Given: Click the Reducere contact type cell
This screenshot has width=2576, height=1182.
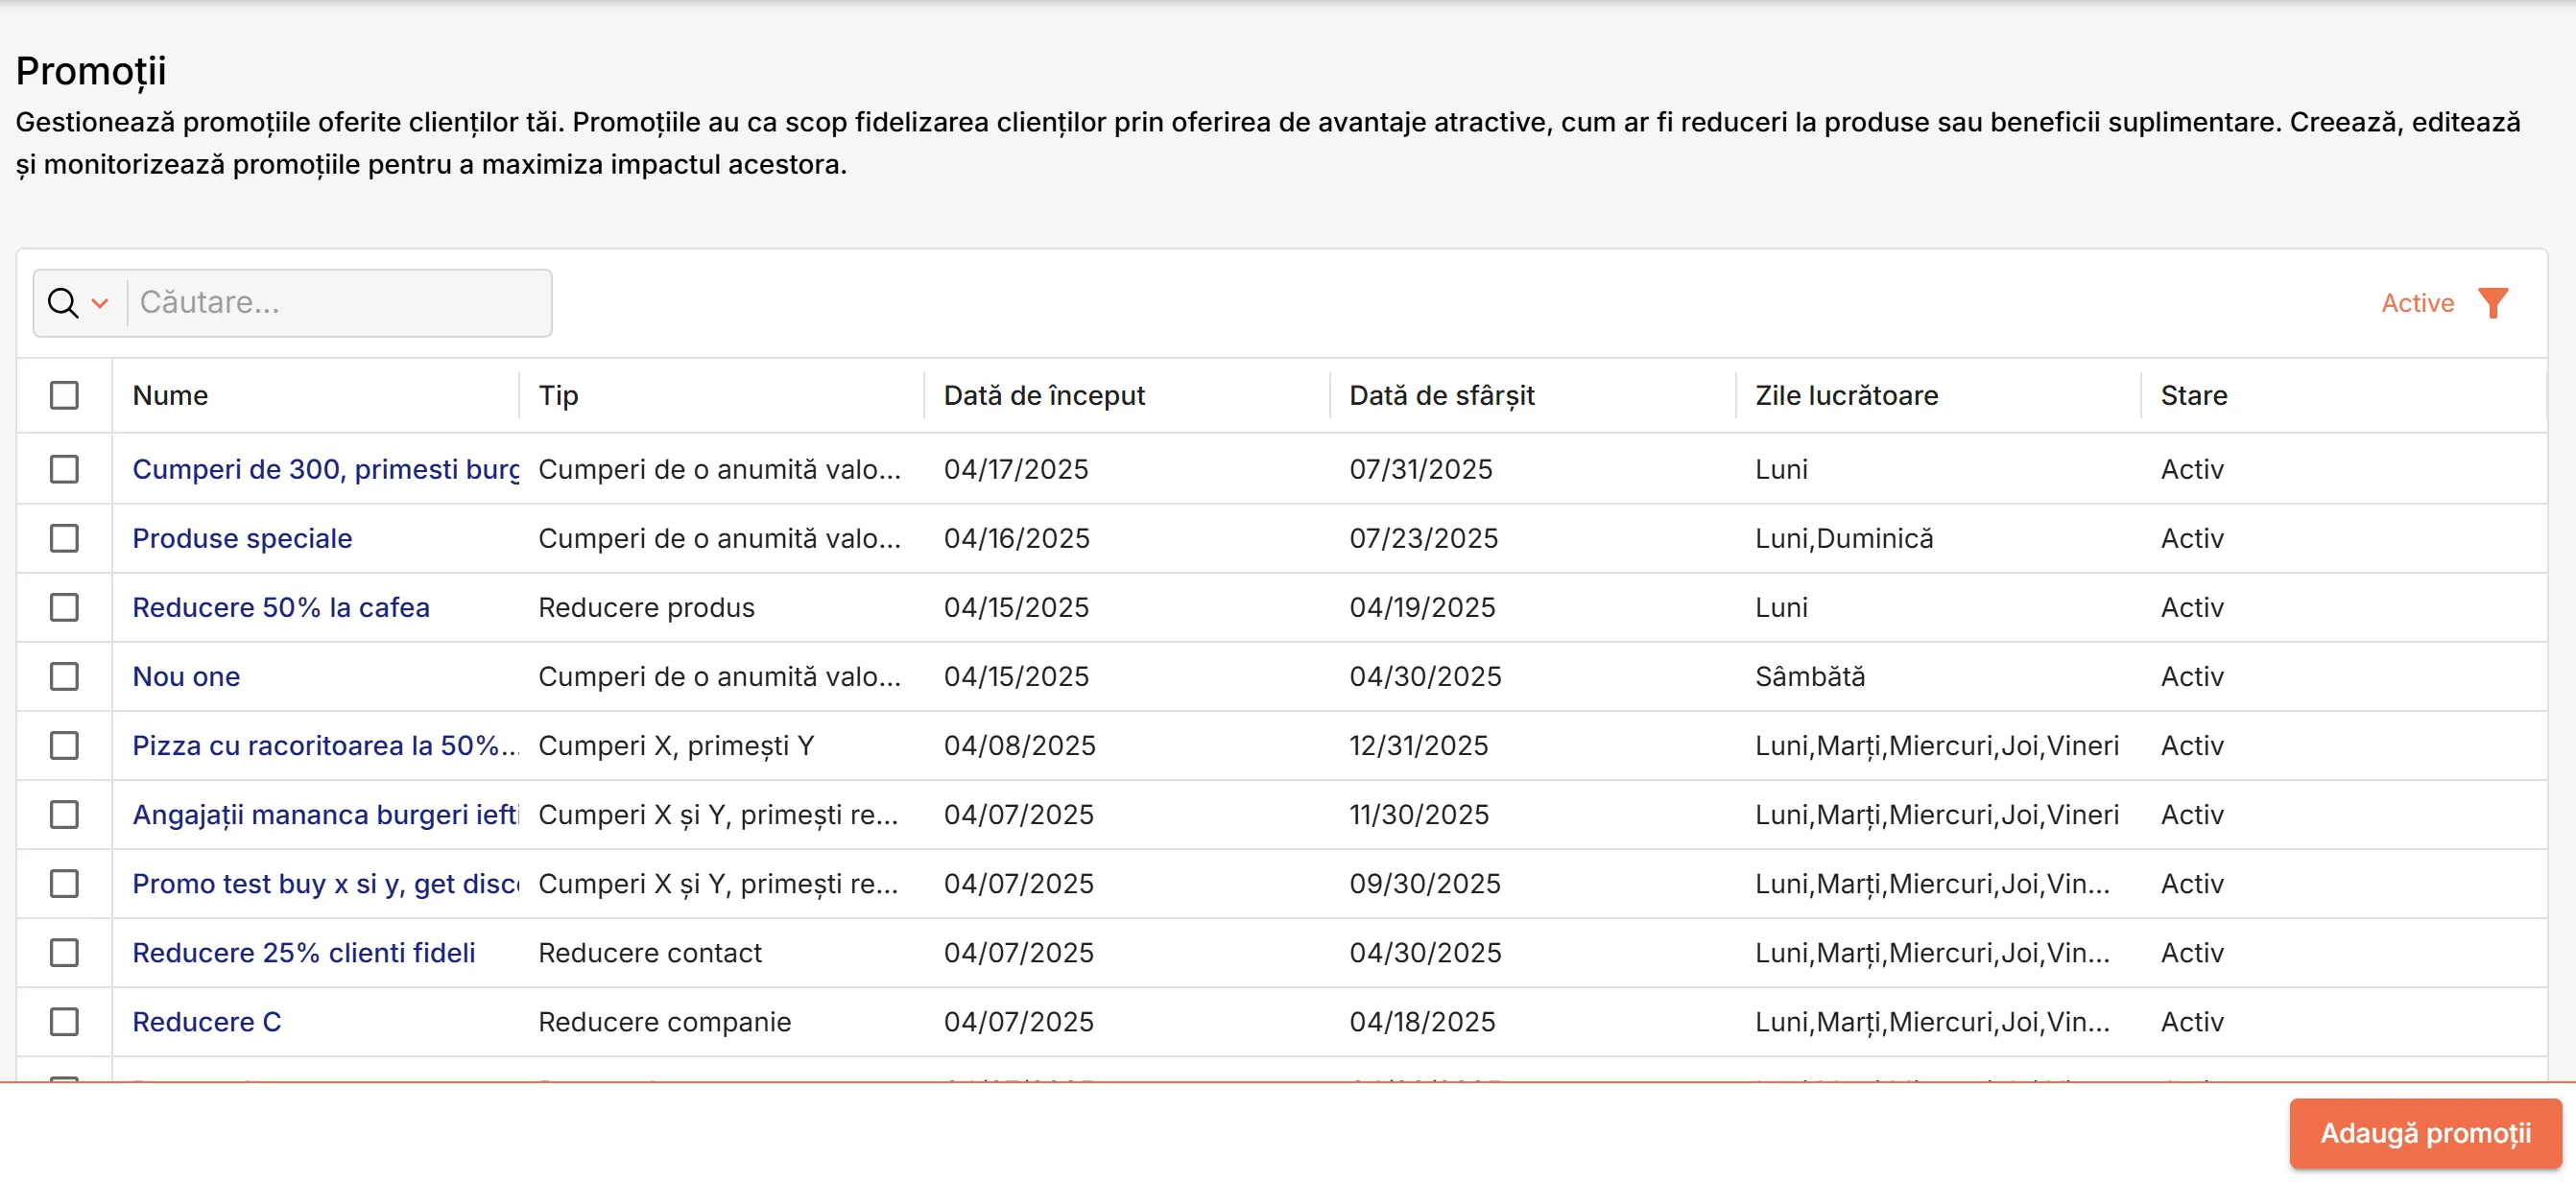Looking at the screenshot, I should click(650, 952).
